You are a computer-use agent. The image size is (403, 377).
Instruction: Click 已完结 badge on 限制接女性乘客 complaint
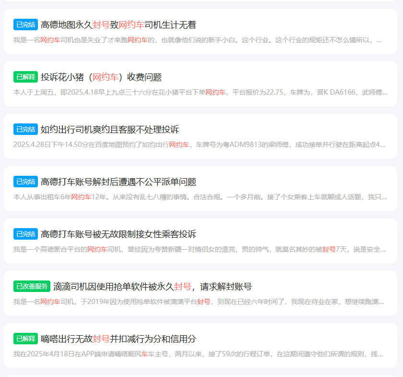pos(26,234)
